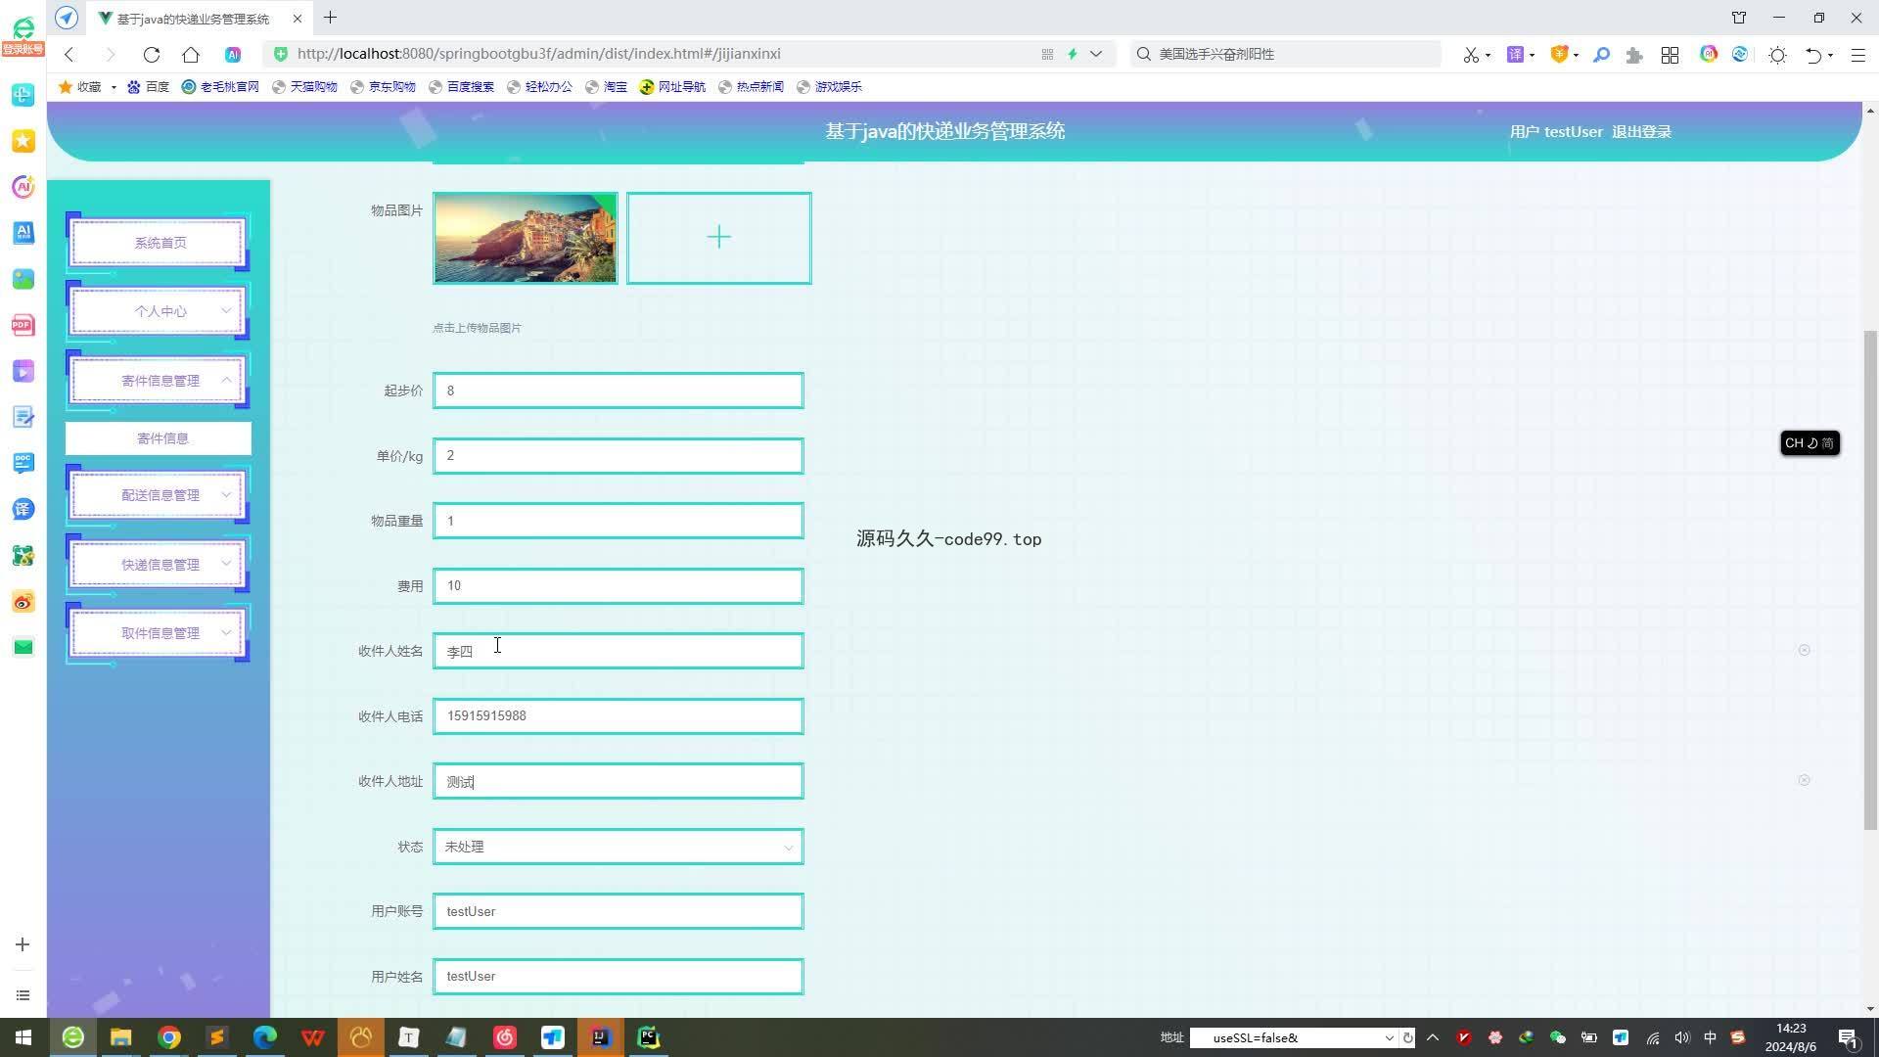This screenshot has height=1057, width=1879.
Task: Open the 淘宝 bookmark
Action: [x=606, y=87]
